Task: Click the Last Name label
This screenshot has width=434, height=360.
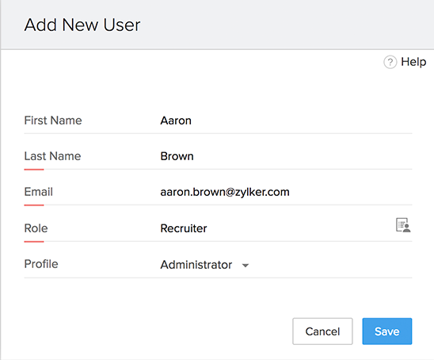Action: [52, 156]
